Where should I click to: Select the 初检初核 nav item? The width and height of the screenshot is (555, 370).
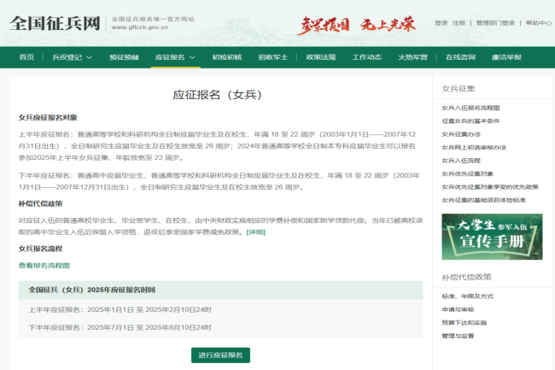(226, 57)
